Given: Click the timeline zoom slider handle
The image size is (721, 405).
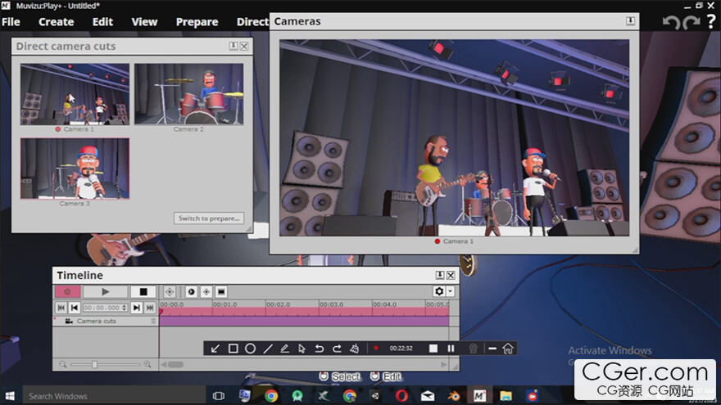Looking at the screenshot, I should 94,364.
